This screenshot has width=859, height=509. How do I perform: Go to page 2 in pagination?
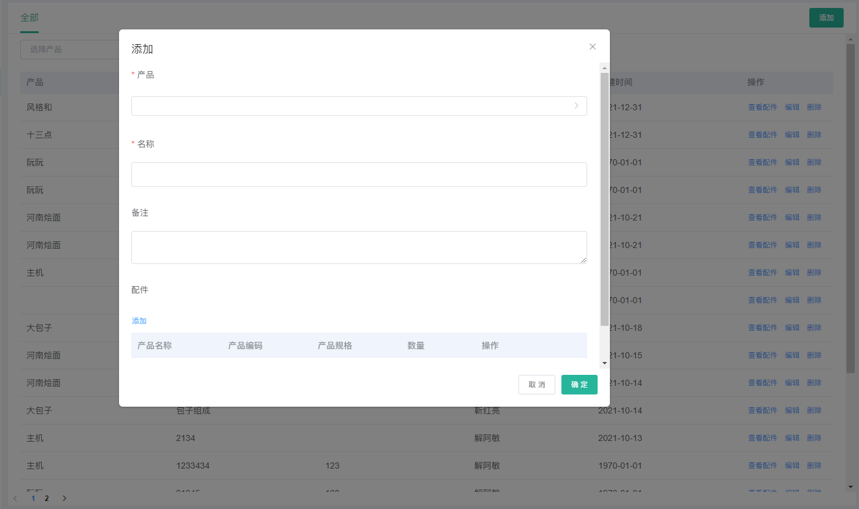pos(47,499)
